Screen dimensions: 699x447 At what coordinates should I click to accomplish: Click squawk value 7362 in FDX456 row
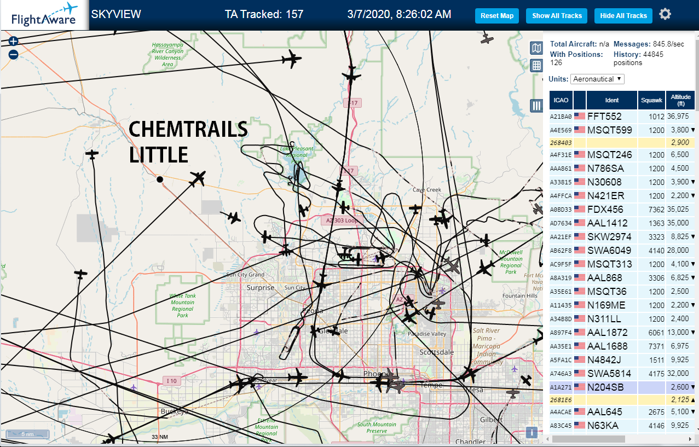[x=656, y=209]
